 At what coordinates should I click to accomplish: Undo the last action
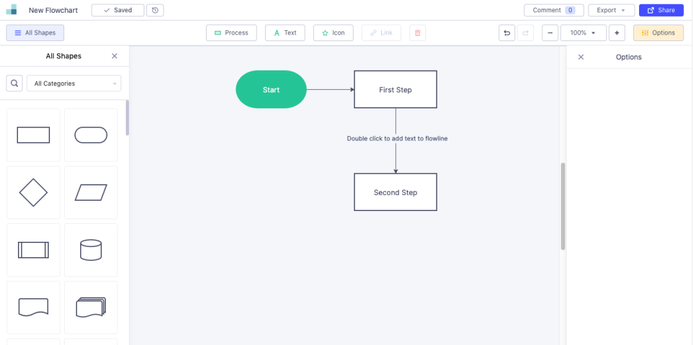507,33
